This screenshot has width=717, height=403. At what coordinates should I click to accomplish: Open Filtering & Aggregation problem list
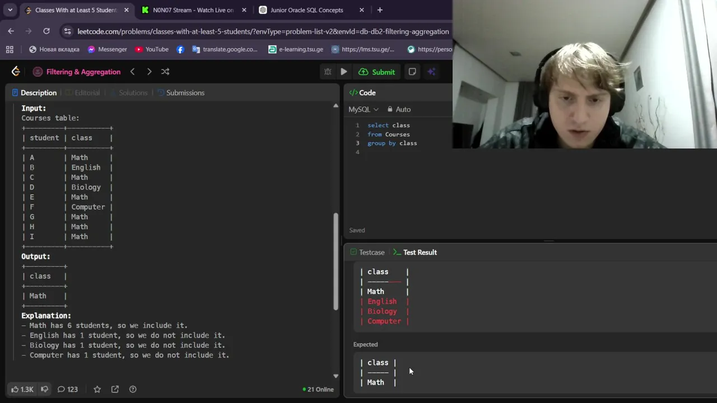coord(77,72)
